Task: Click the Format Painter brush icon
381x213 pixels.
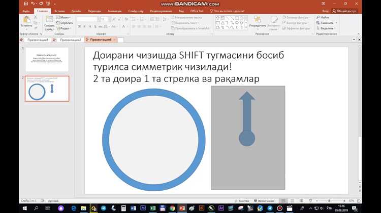Action: coord(36,28)
